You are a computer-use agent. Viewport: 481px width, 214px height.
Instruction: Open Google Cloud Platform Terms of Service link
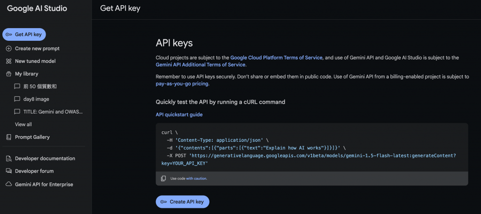[x=276, y=57]
